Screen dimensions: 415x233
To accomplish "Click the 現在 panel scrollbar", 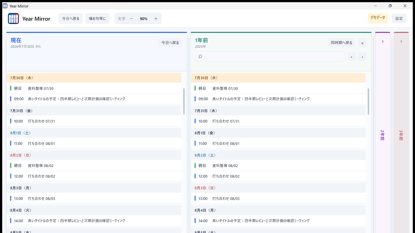I will [184, 101].
